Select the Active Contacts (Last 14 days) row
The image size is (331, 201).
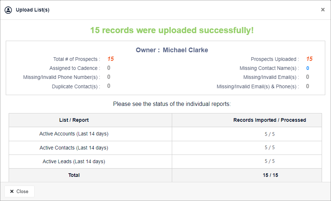165,148
